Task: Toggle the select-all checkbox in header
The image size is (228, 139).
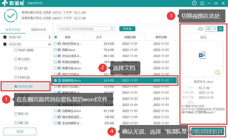Action: pos(56,37)
